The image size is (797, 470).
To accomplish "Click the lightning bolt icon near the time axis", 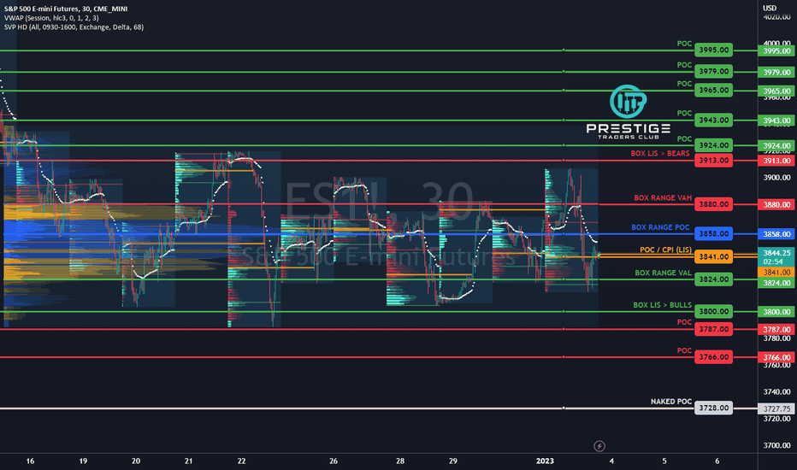I will pyautogui.click(x=599, y=446).
